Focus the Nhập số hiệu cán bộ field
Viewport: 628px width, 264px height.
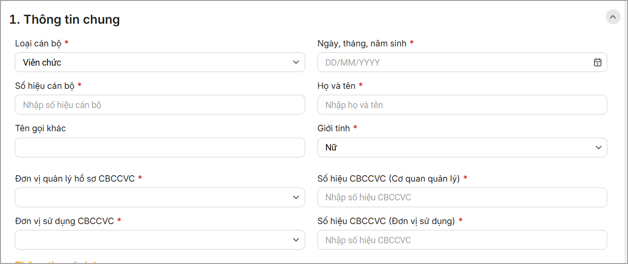coord(159,105)
